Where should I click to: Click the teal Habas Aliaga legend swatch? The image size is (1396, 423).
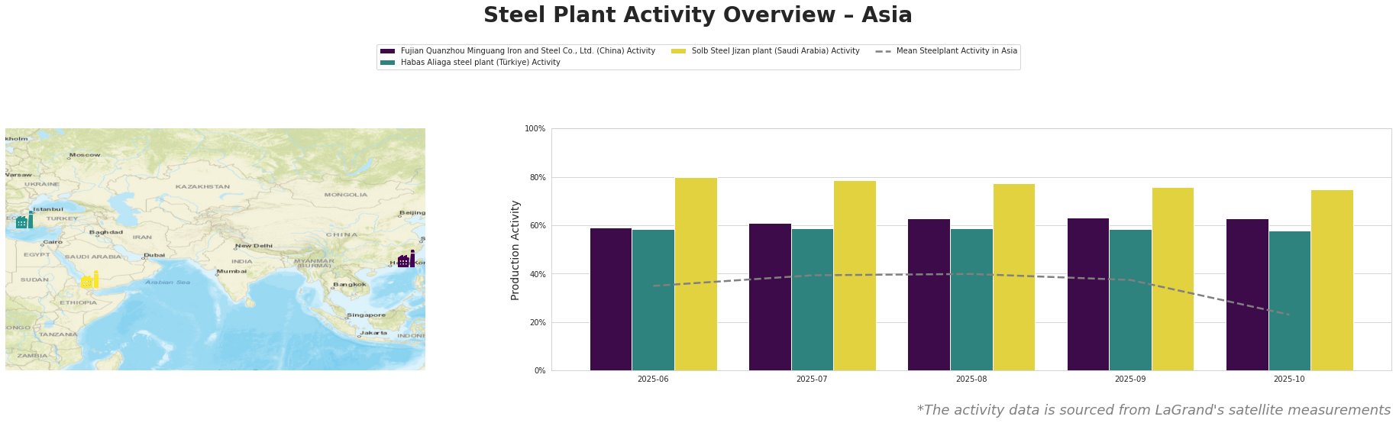pos(387,63)
